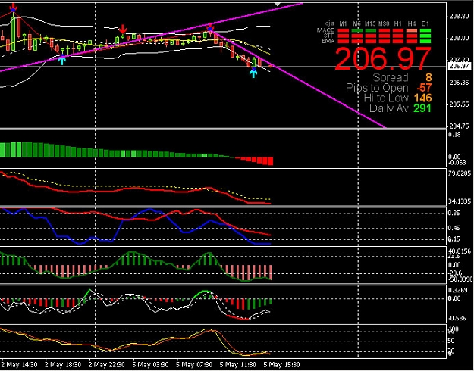
Task: Click the 208.00 price axis label
Action: coord(459,39)
